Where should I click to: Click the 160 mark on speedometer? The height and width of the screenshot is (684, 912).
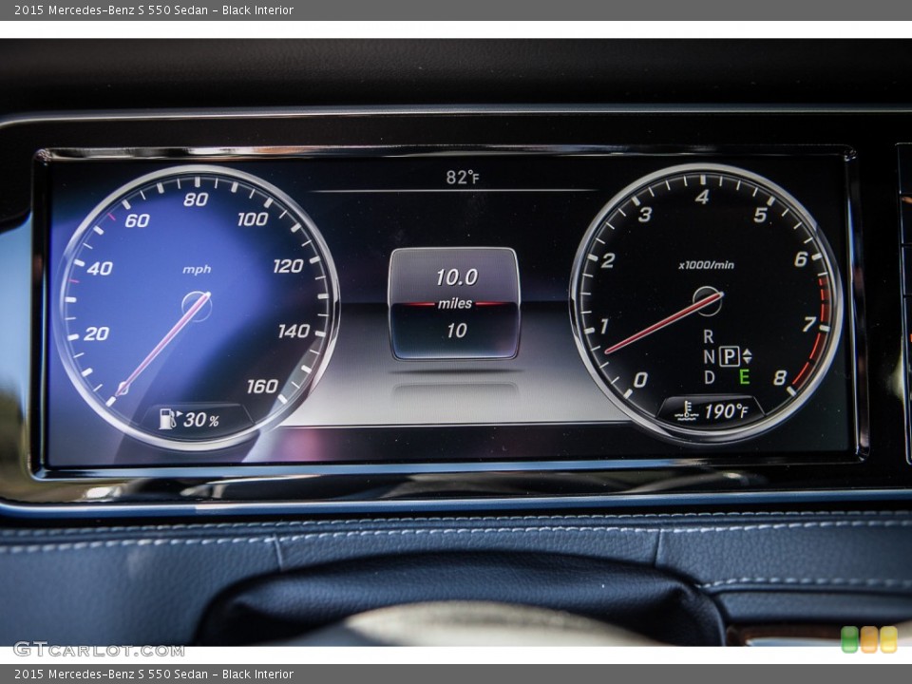pyautogui.click(x=262, y=387)
